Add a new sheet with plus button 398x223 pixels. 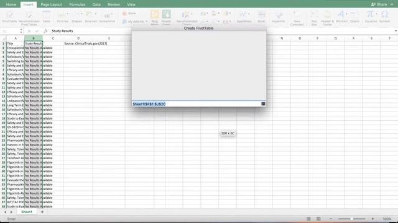pyautogui.click(x=42, y=212)
